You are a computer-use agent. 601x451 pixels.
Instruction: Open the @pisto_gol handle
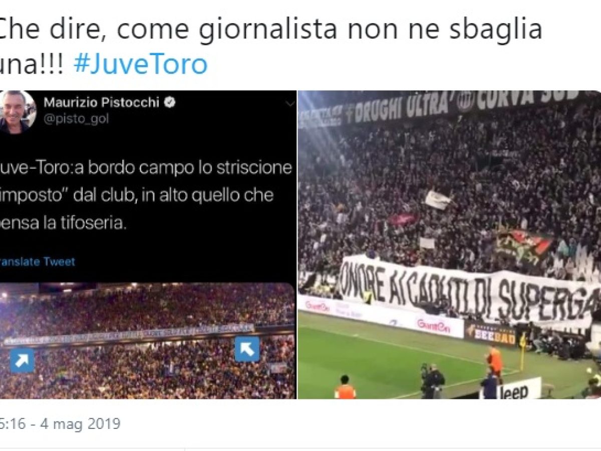(x=76, y=119)
